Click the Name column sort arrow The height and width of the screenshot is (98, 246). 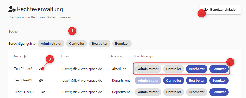[24, 56]
